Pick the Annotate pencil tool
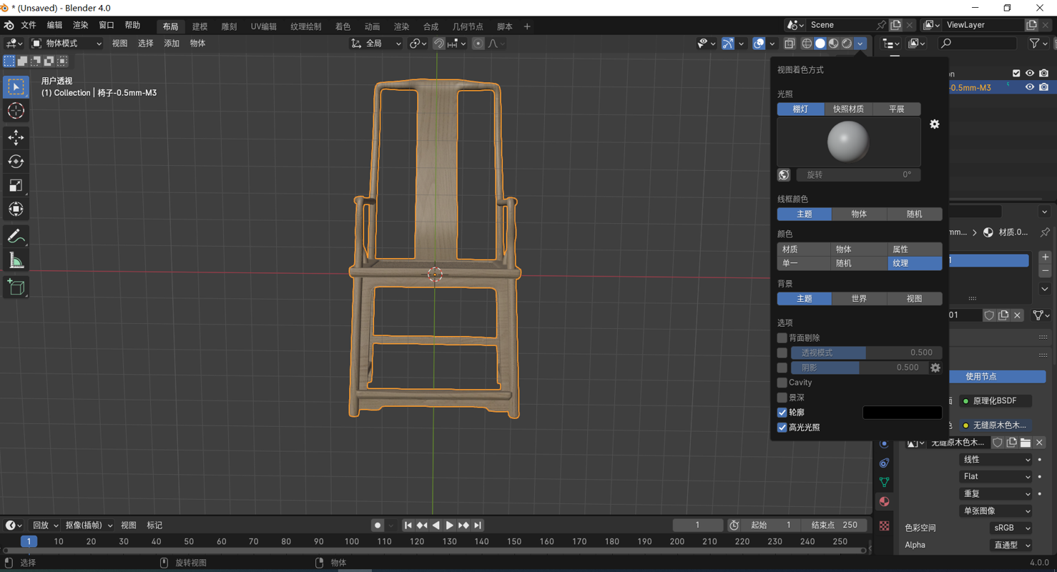Screen dimensions: 1057x572 pos(16,237)
